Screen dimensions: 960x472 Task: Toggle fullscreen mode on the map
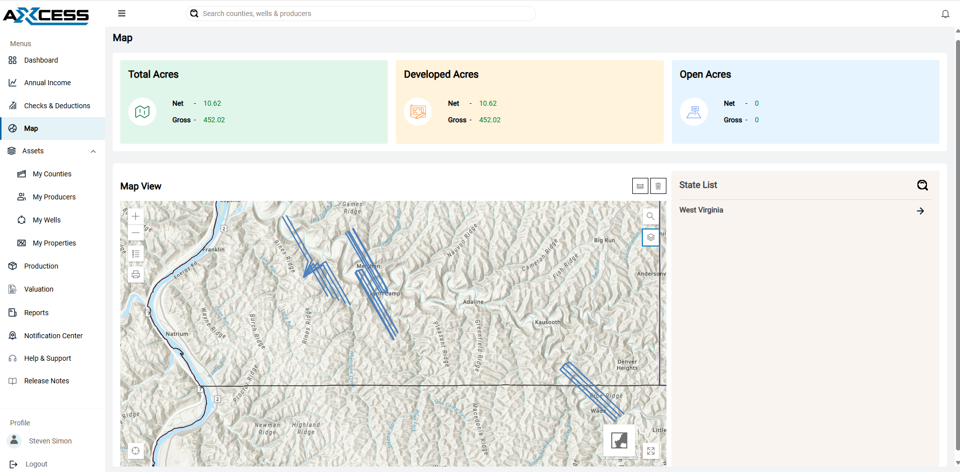click(650, 450)
